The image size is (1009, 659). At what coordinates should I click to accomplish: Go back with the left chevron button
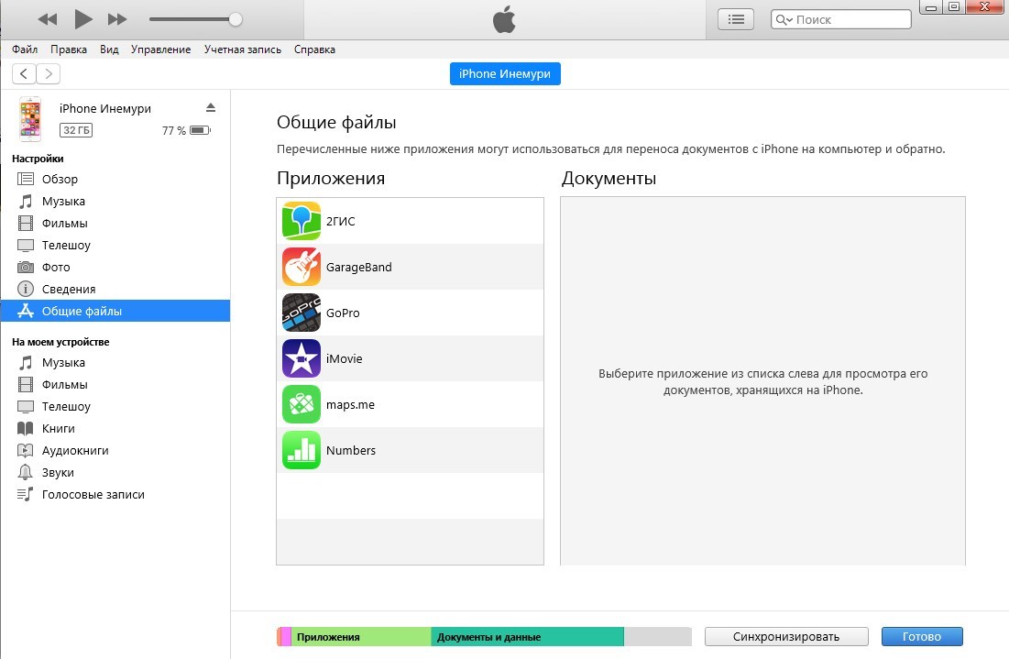24,74
